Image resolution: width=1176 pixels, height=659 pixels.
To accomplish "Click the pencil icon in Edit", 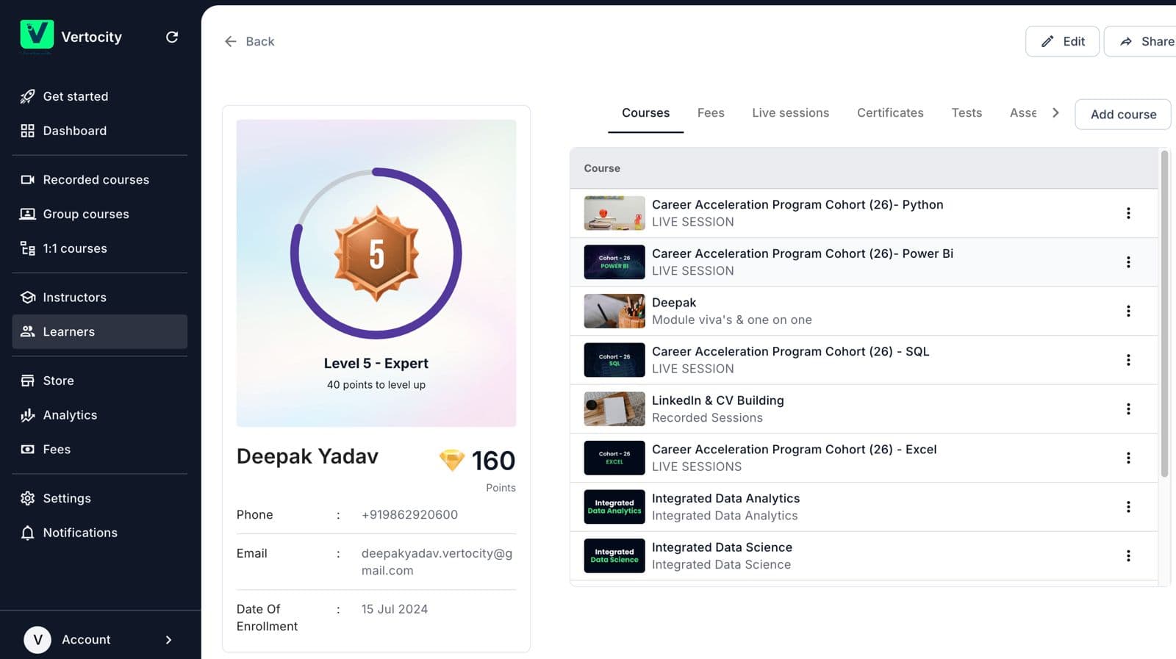I will (1047, 41).
